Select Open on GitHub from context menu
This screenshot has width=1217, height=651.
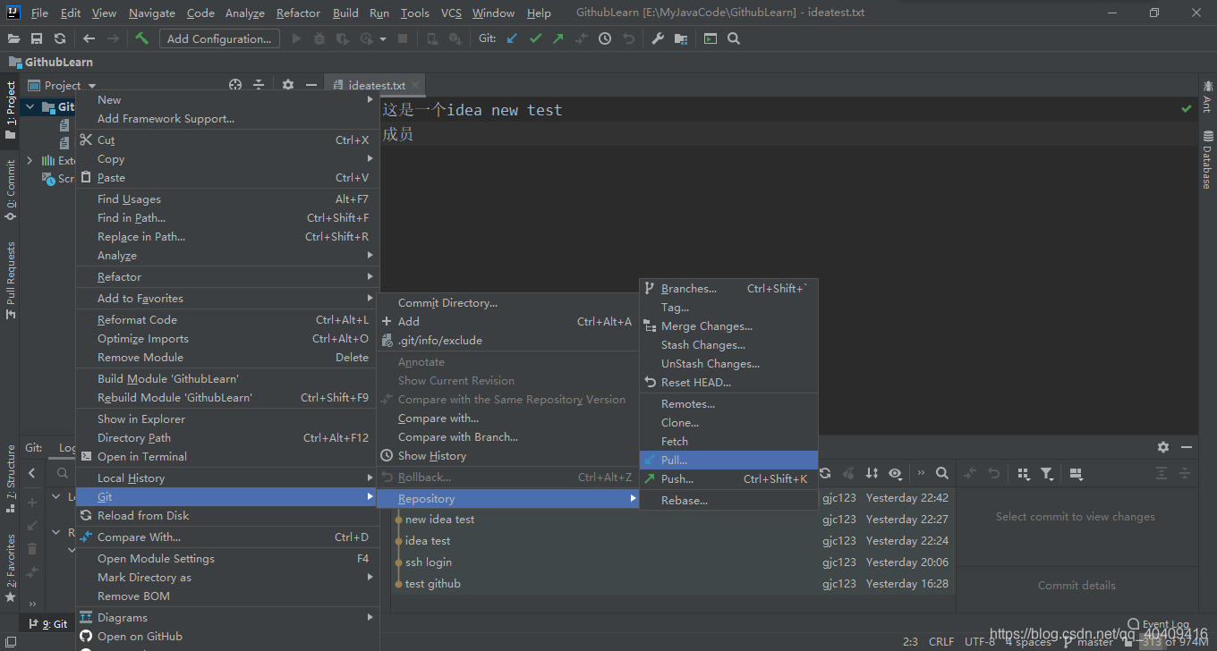pos(226,637)
